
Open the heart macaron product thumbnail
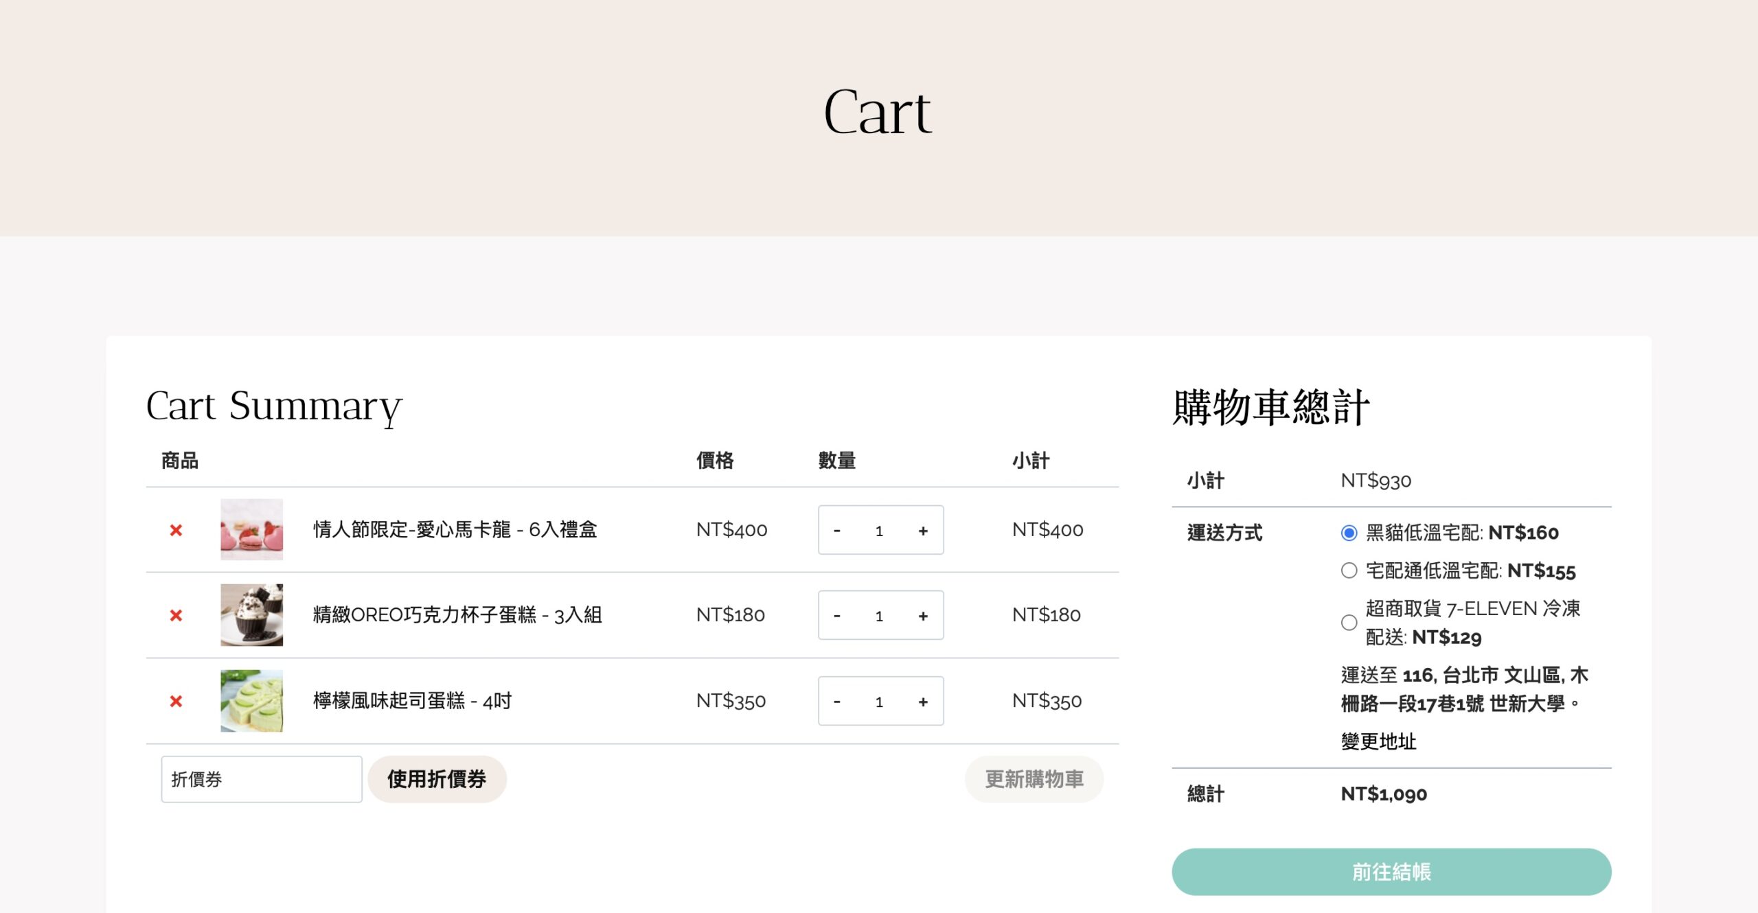pyautogui.click(x=251, y=529)
